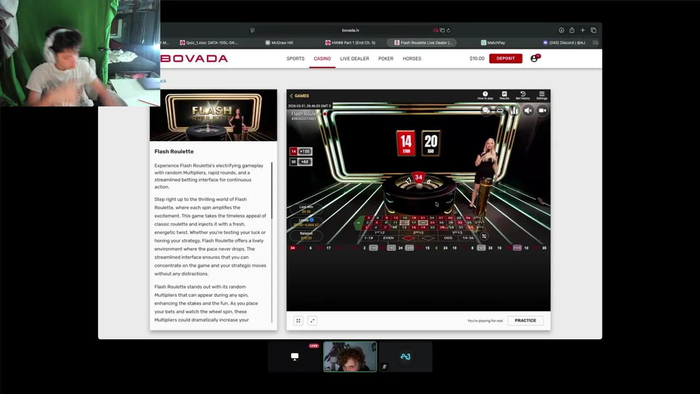Click the fullscreen expand icon below game
The height and width of the screenshot is (394, 700).
pyautogui.click(x=312, y=321)
